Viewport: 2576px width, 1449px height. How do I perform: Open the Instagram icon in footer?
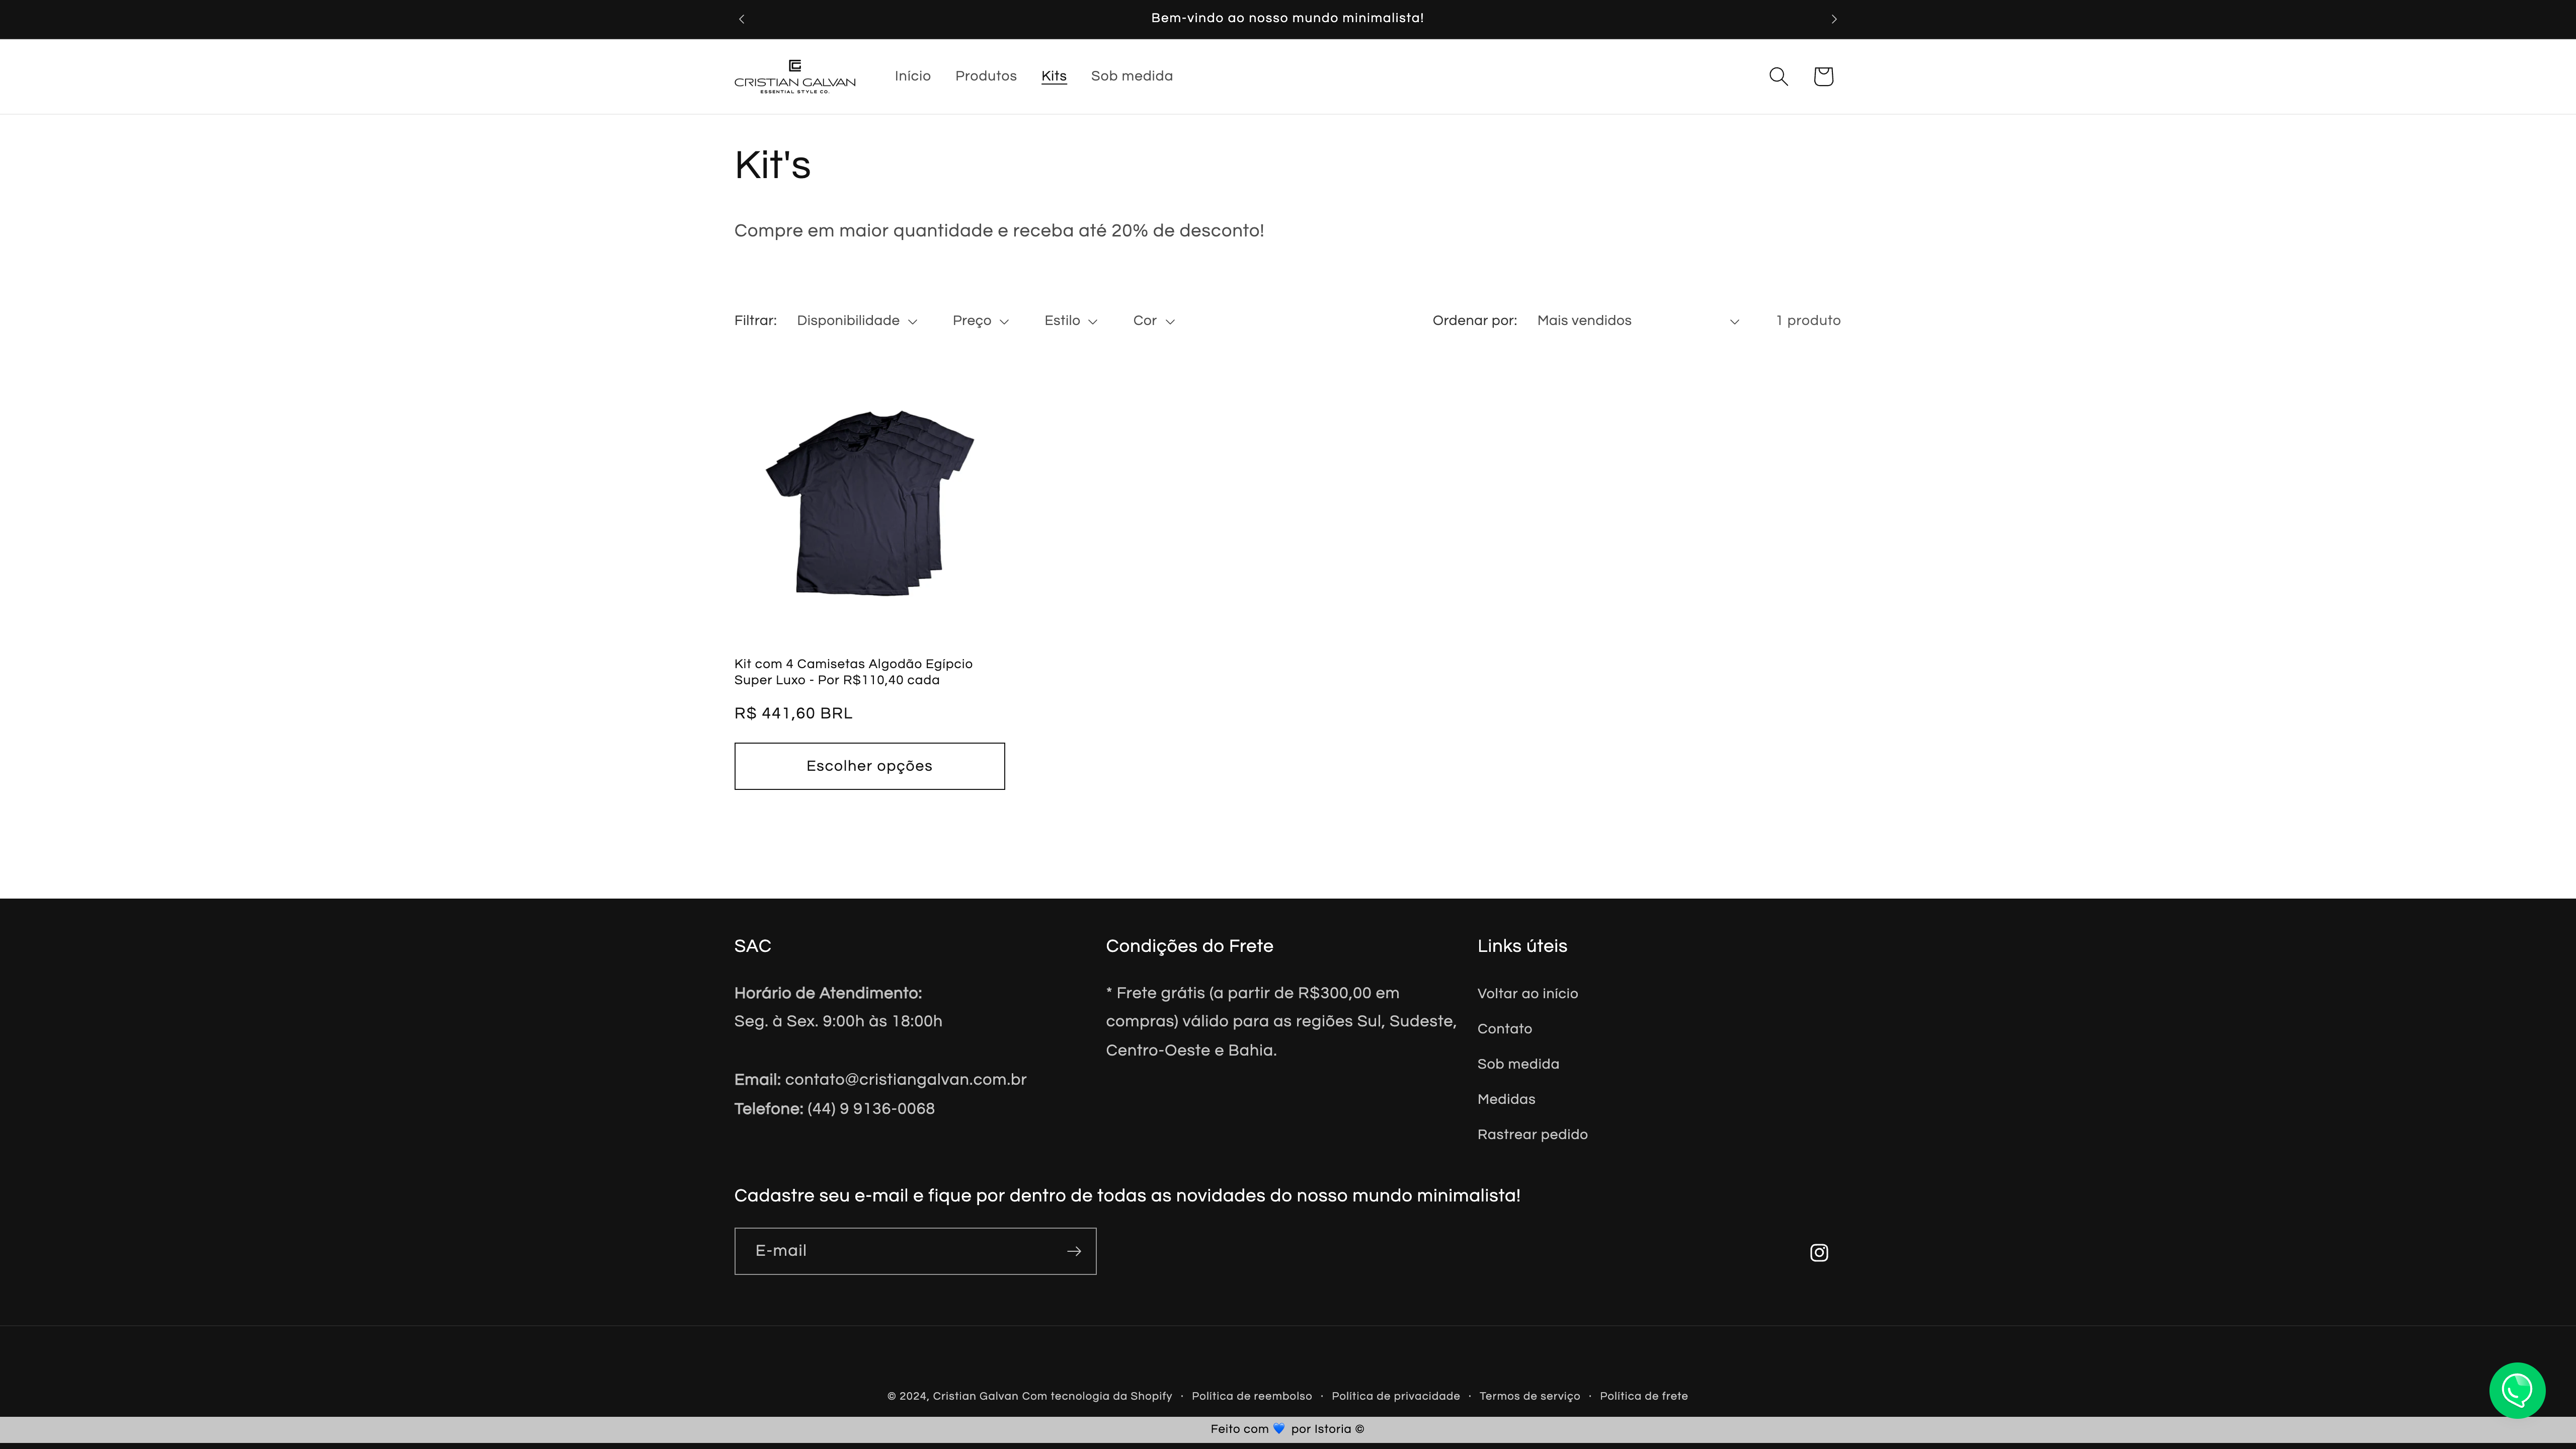1819,1252
